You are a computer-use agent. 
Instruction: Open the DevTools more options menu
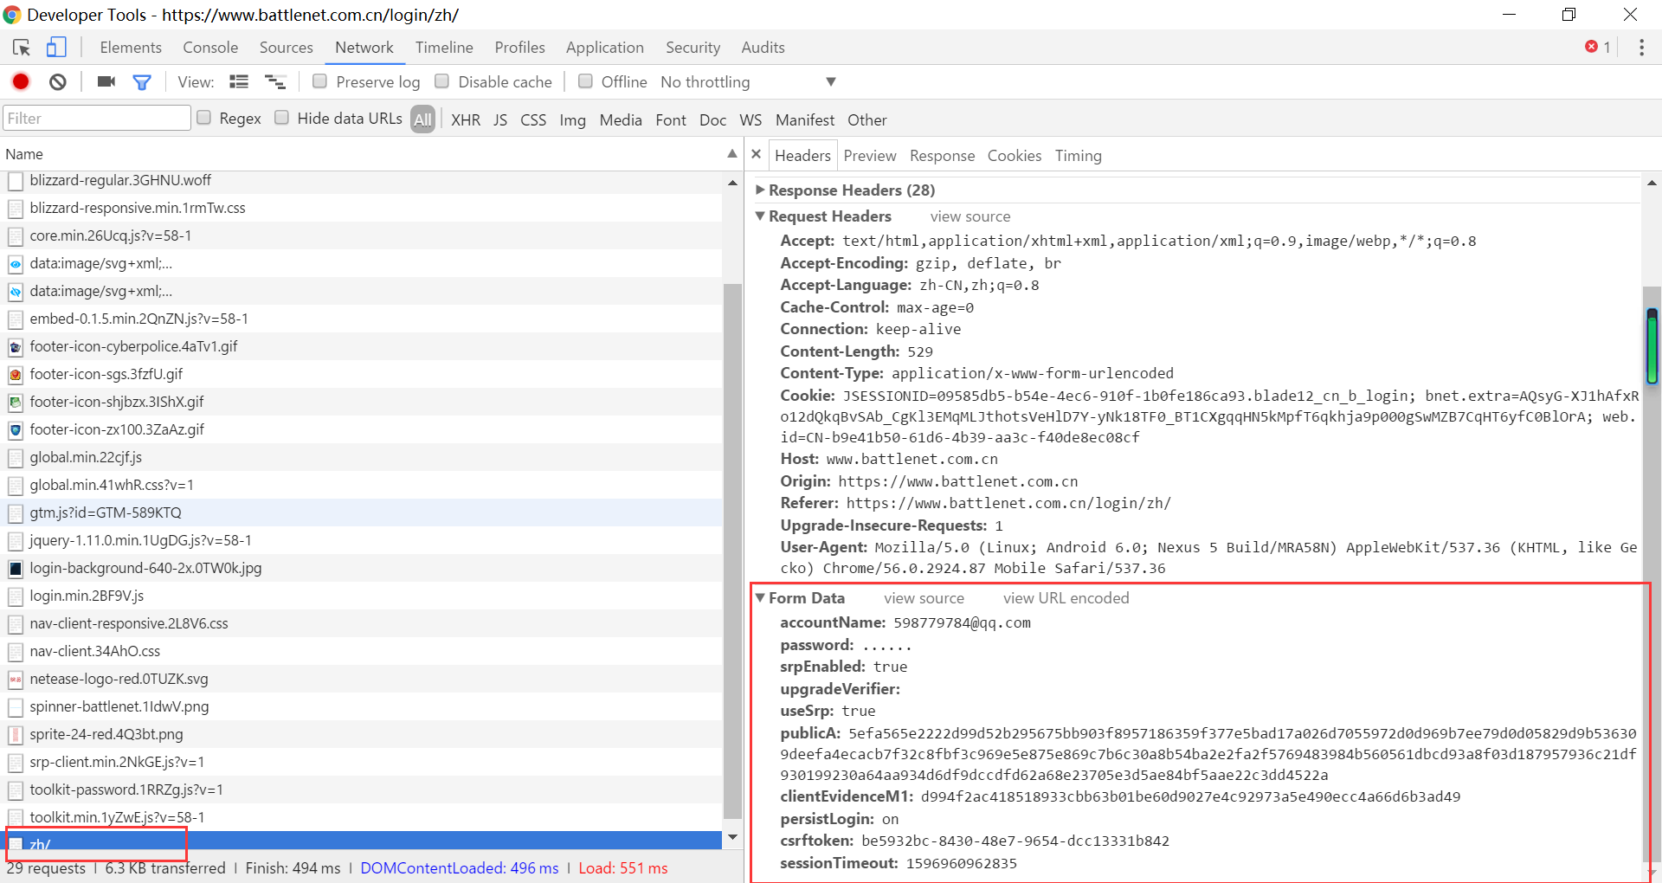(x=1641, y=48)
